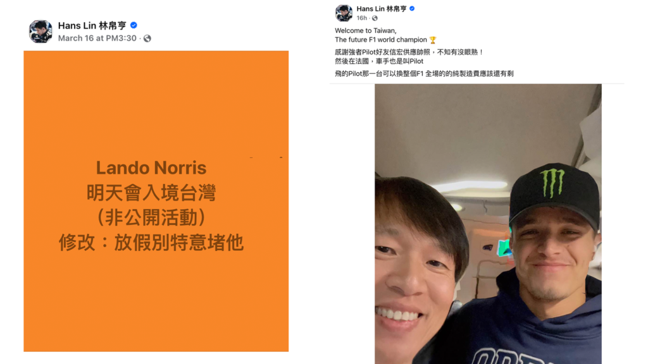Image resolution: width=648 pixels, height=364 pixels.
Task: Open the profile avatar on the right post
Action: tap(344, 13)
